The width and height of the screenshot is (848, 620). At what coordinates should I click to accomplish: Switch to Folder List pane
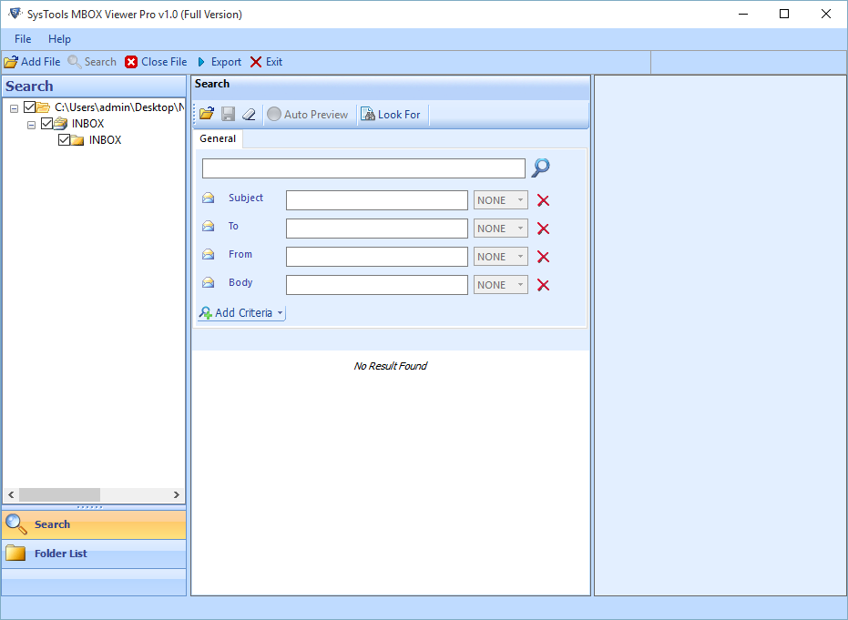point(94,554)
